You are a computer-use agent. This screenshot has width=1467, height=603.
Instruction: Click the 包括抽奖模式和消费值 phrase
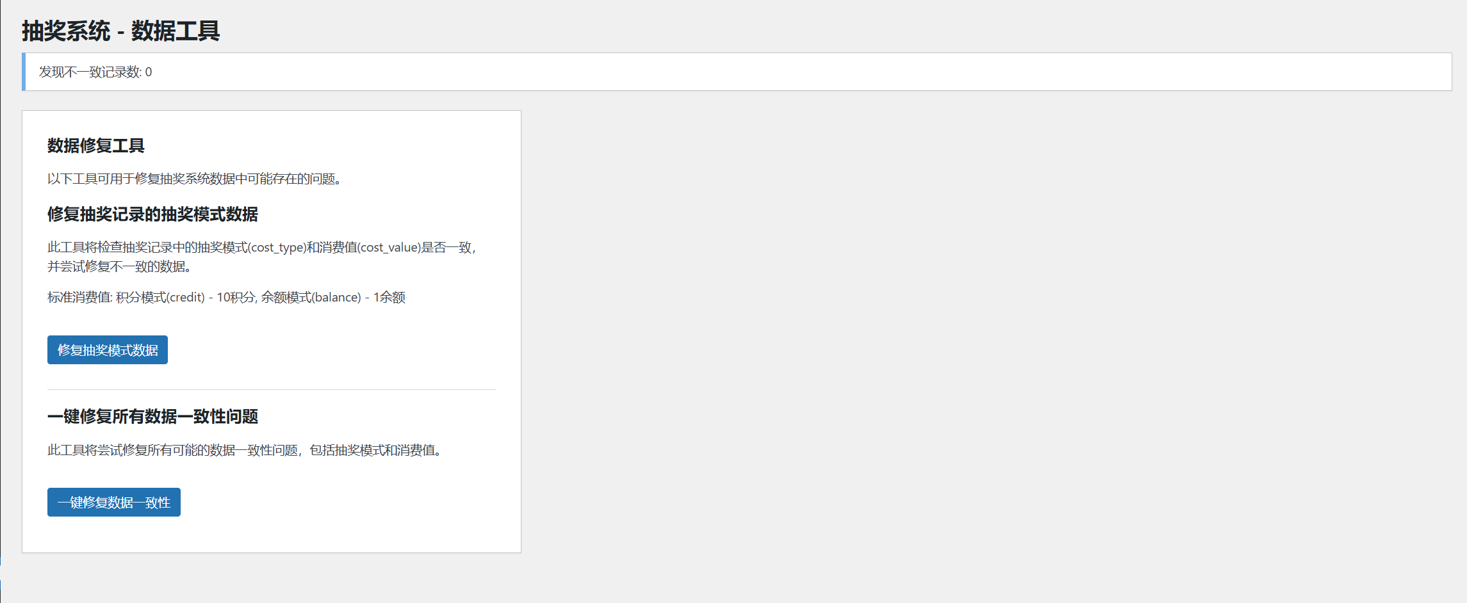377,451
